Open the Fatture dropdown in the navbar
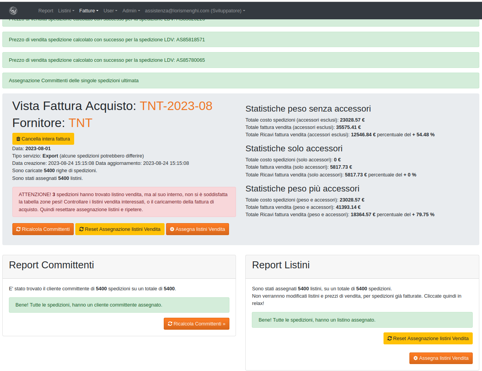 point(88,11)
